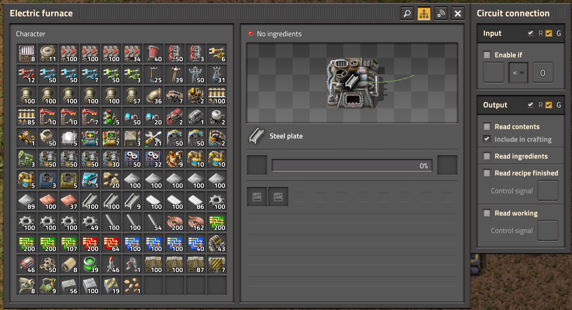Pick the gate stack of 7
572x310 pixels.
pyautogui.click(x=217, y=265)
